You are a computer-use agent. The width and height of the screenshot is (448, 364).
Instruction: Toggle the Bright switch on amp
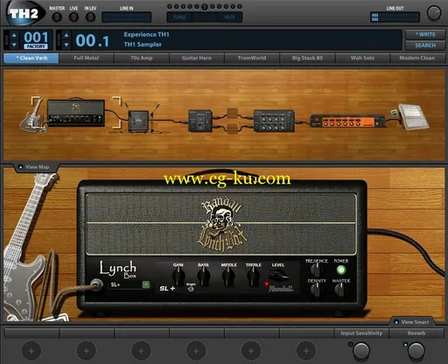pos(191,289)
